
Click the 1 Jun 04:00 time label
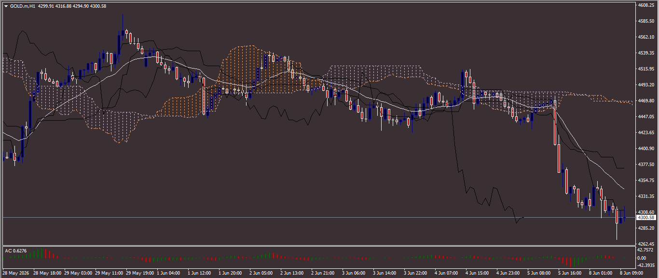pyautogui.click(x=169, y=273)
